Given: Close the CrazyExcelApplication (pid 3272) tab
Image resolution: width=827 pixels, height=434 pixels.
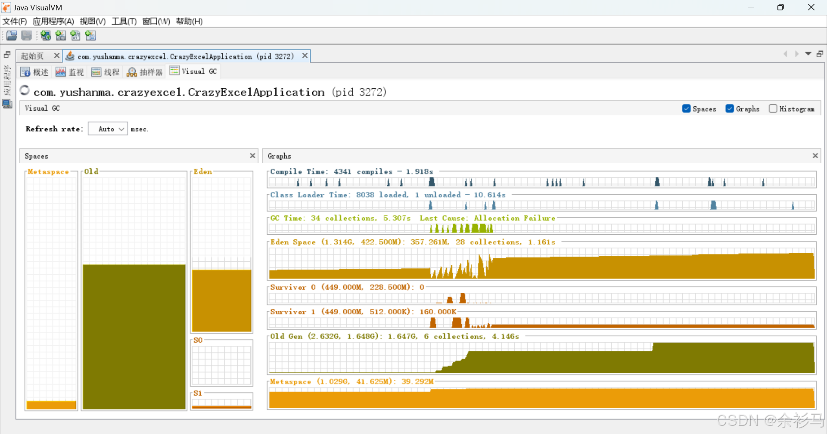Looking at the screenshot, I should 305,56.
